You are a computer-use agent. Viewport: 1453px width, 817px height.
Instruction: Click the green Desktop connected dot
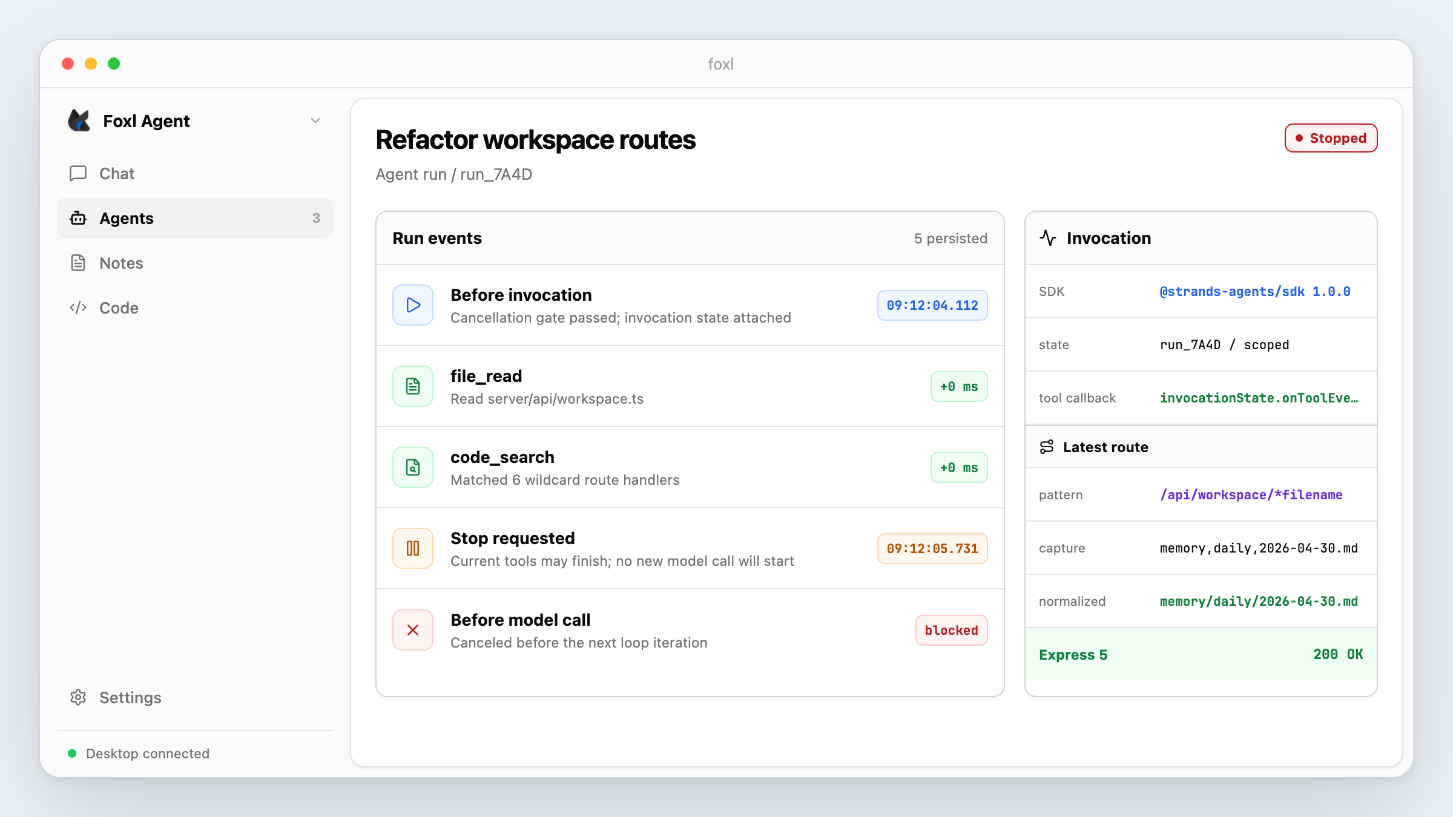(72, 753)
